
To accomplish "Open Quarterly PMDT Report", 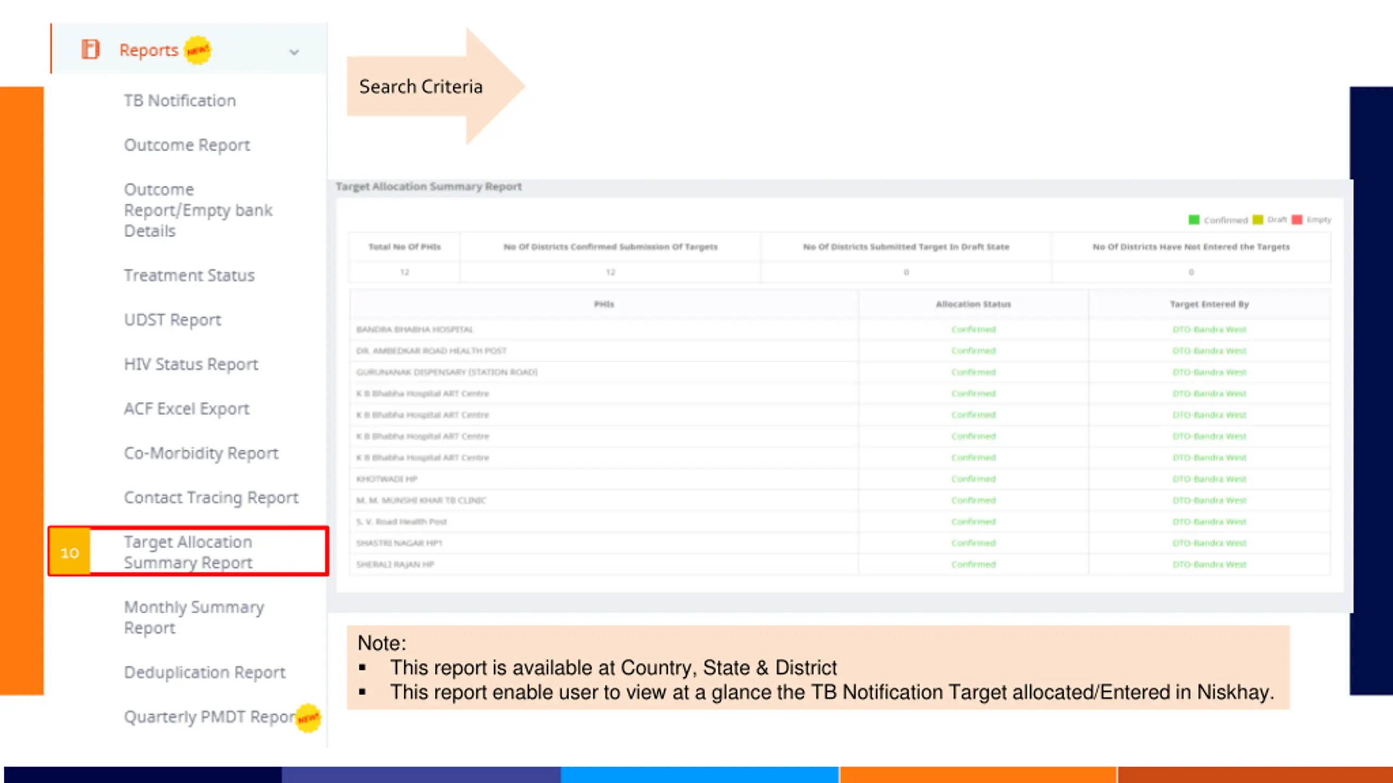I will point(210,717).
